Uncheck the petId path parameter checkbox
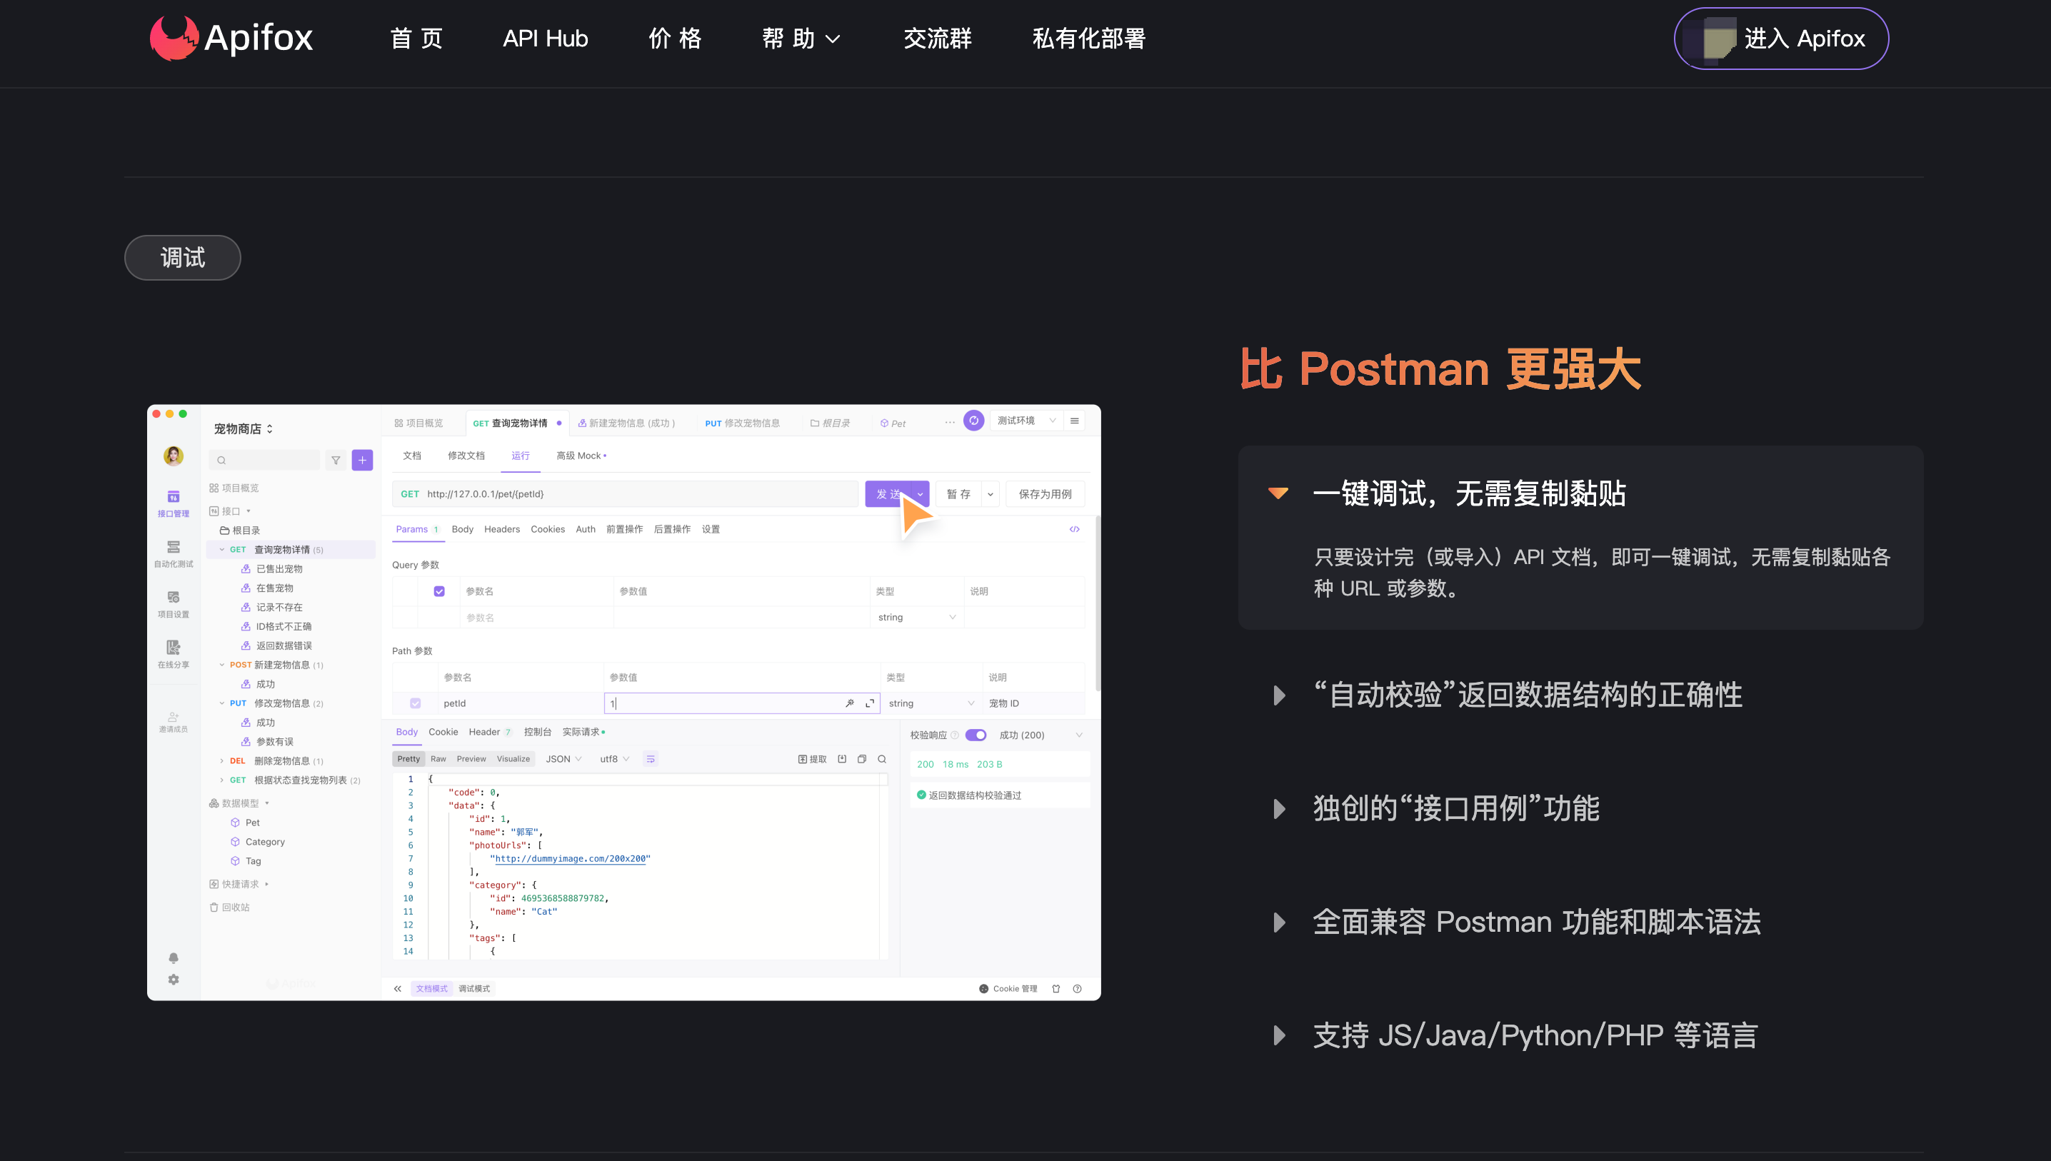 coord(415,703)
